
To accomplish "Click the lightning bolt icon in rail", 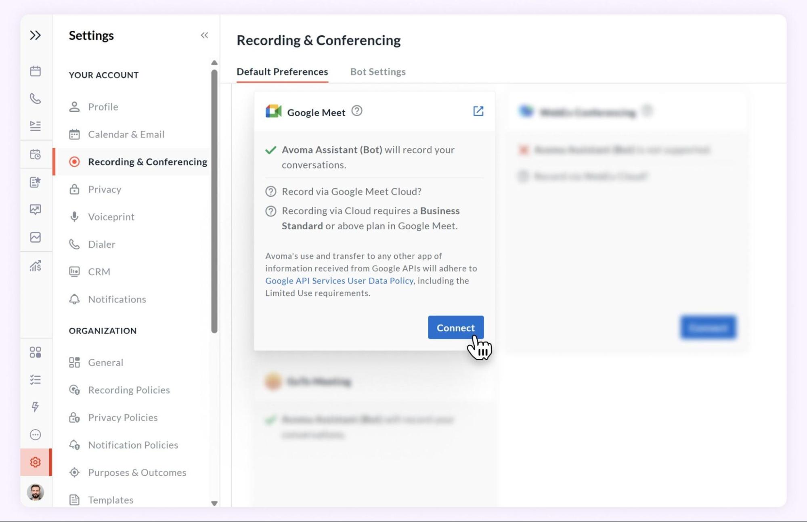I will pos(35,407).
